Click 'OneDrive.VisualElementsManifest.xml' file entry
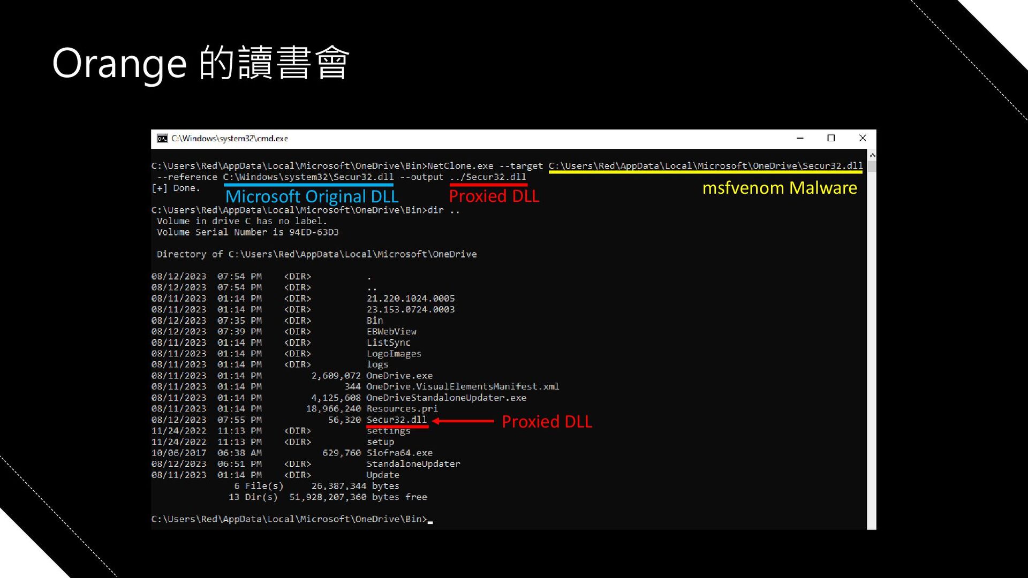1028x578 pixels. tap(463, 386)
